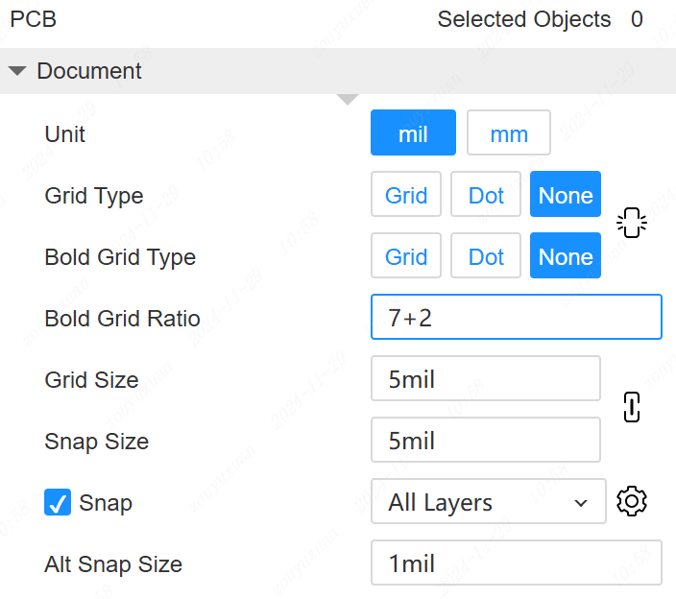Click the grid and snap size link icon
Viewport: 676px width, 599px height.
[631, 407]
